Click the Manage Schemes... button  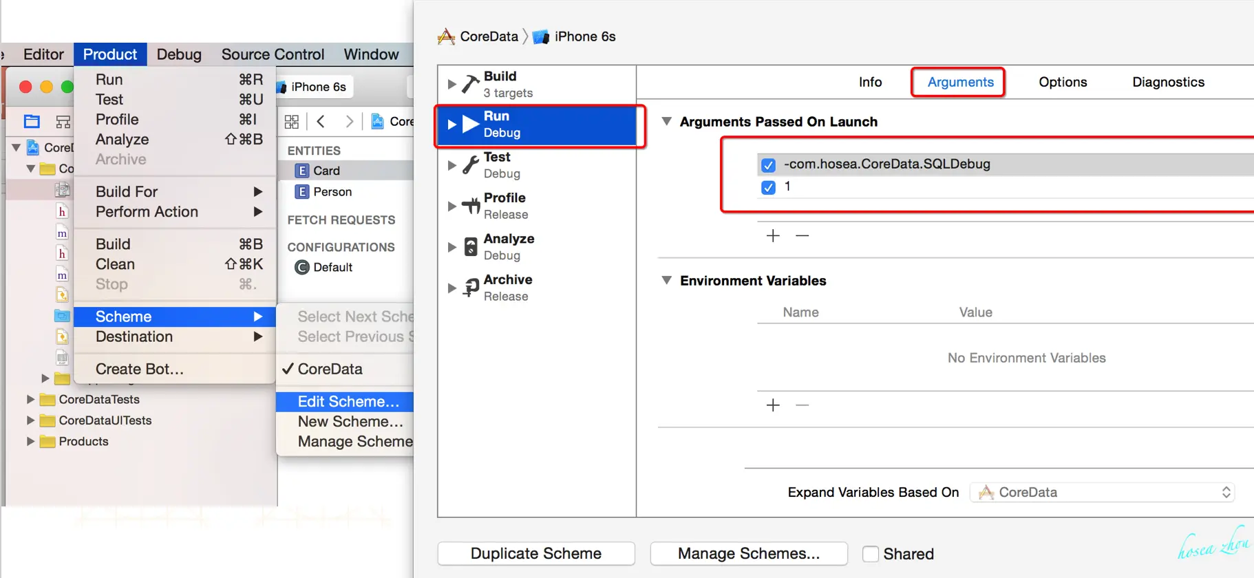[749, 553]
